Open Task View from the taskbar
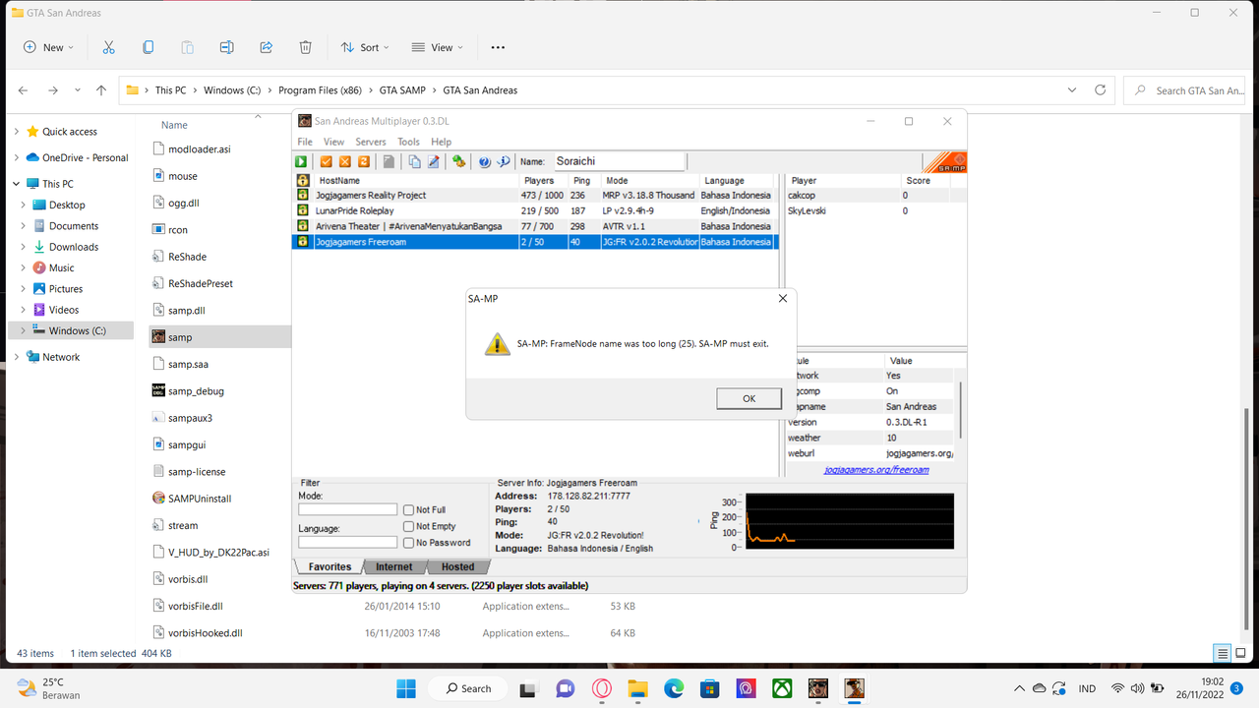 (x=528, y=688)
